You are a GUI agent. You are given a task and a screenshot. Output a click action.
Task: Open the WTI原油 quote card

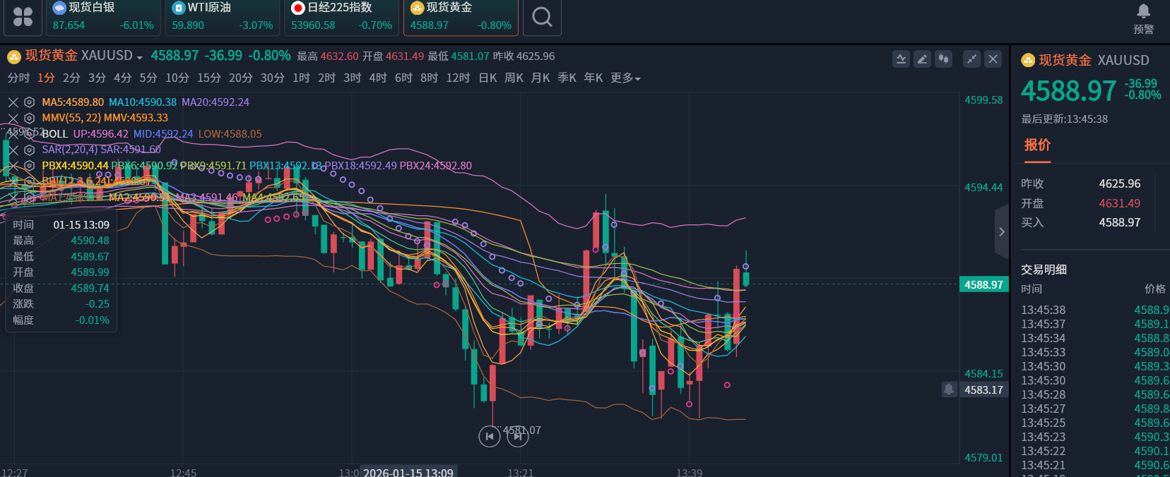click(222, 17)
